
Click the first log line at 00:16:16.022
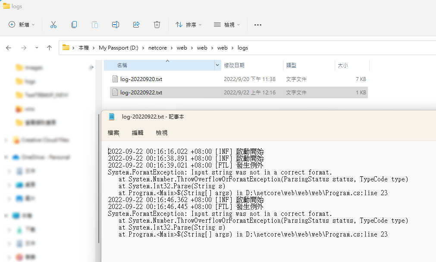tap(186, 151)
